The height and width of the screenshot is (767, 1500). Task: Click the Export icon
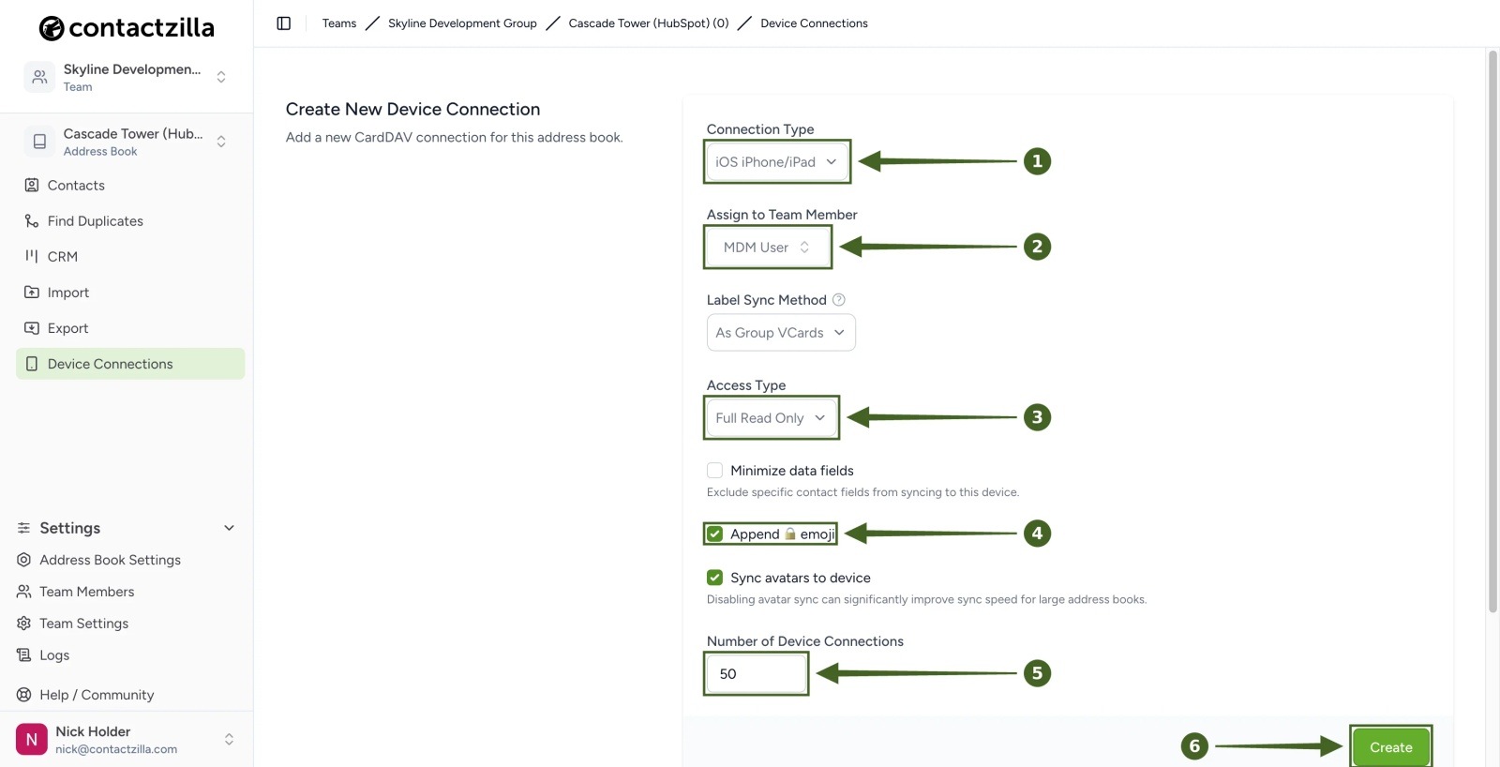point(32,328)
